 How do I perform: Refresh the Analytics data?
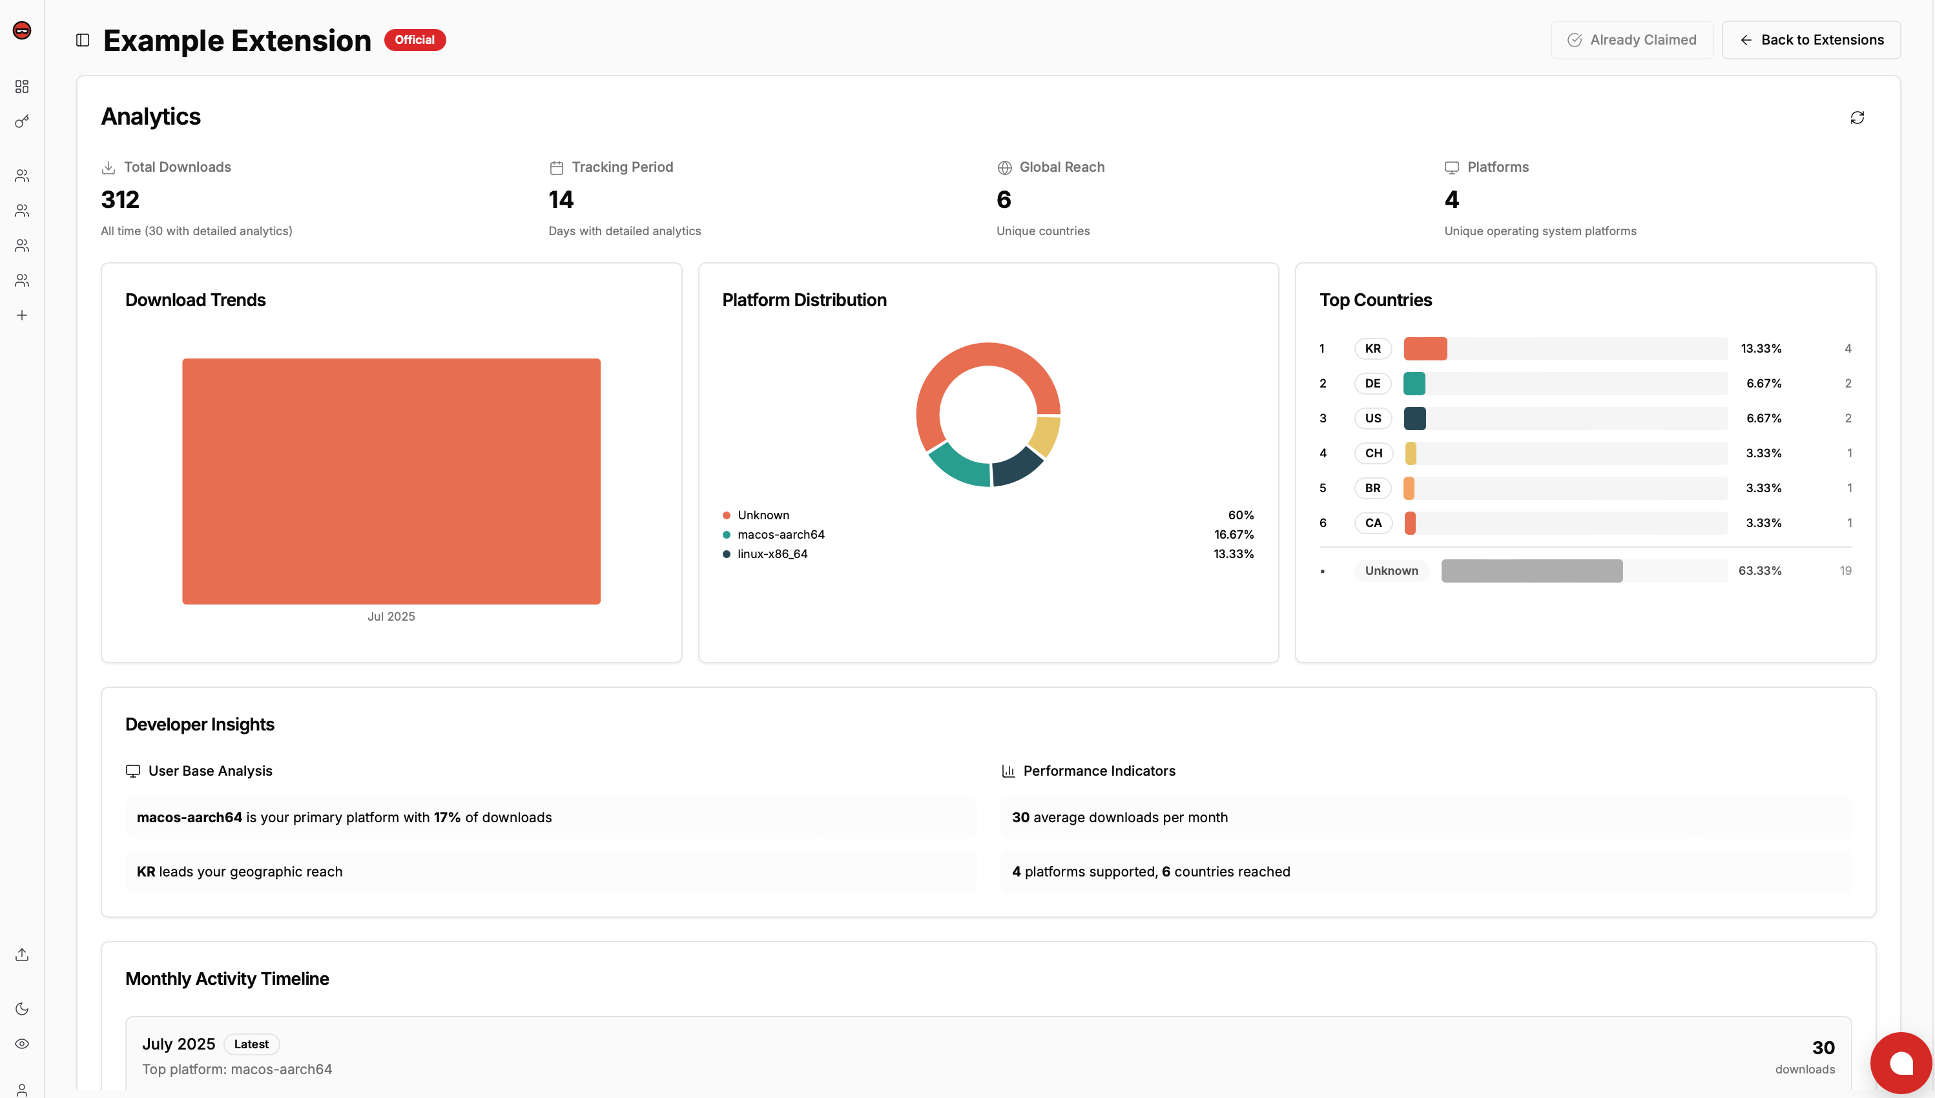click(x=1857, y=117)
